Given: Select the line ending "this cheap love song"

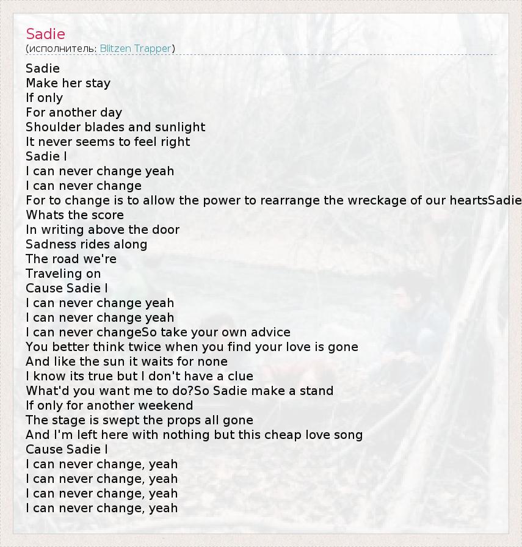Looking at the screenshot, I should tap(194, 435).
